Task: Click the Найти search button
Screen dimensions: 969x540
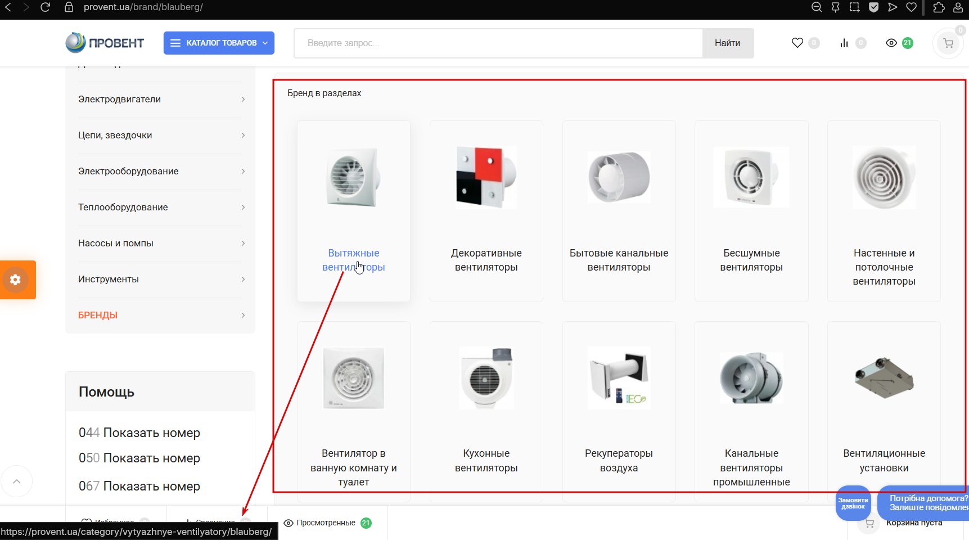Action: click(728, 43)
